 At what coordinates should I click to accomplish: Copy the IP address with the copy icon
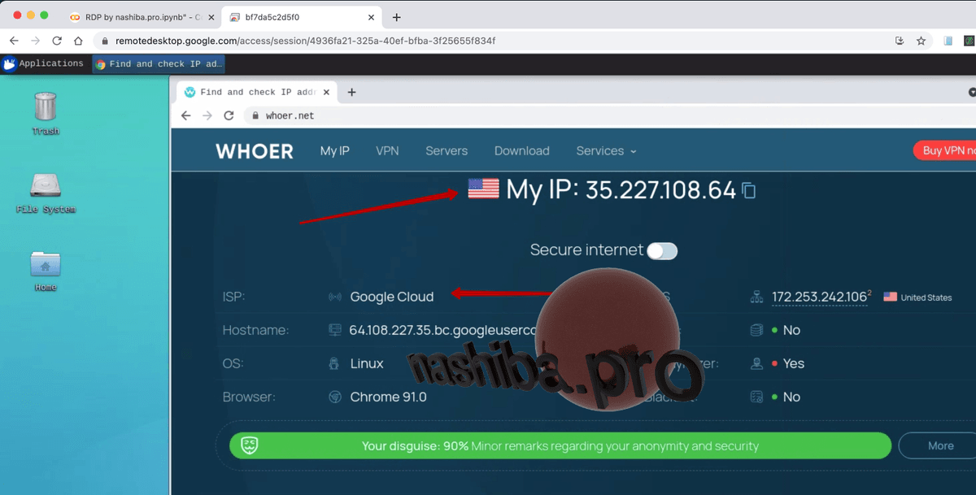[749, 191]
